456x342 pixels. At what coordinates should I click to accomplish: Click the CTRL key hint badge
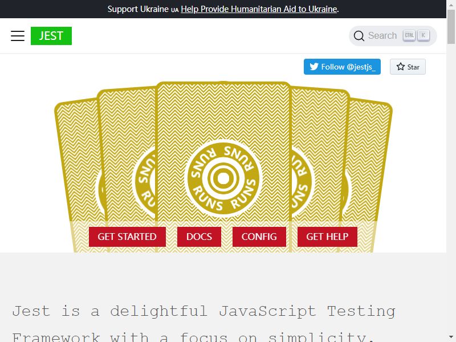[x=409, y=35]
